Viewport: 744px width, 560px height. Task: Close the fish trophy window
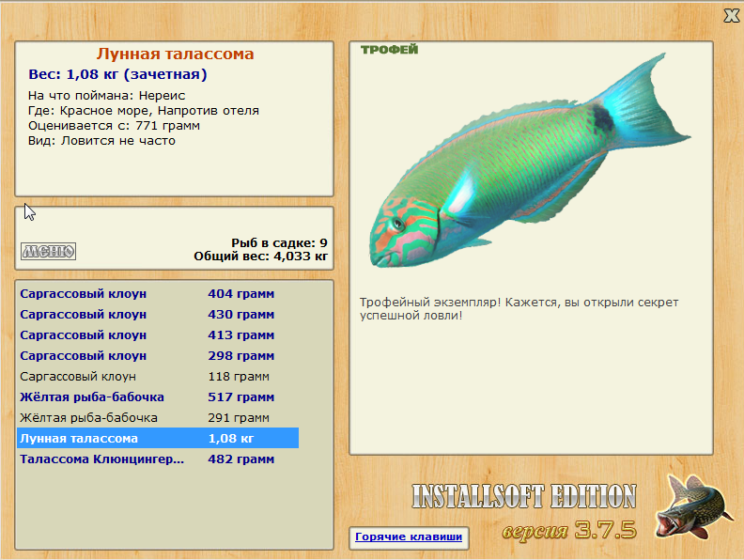(731, 16)
